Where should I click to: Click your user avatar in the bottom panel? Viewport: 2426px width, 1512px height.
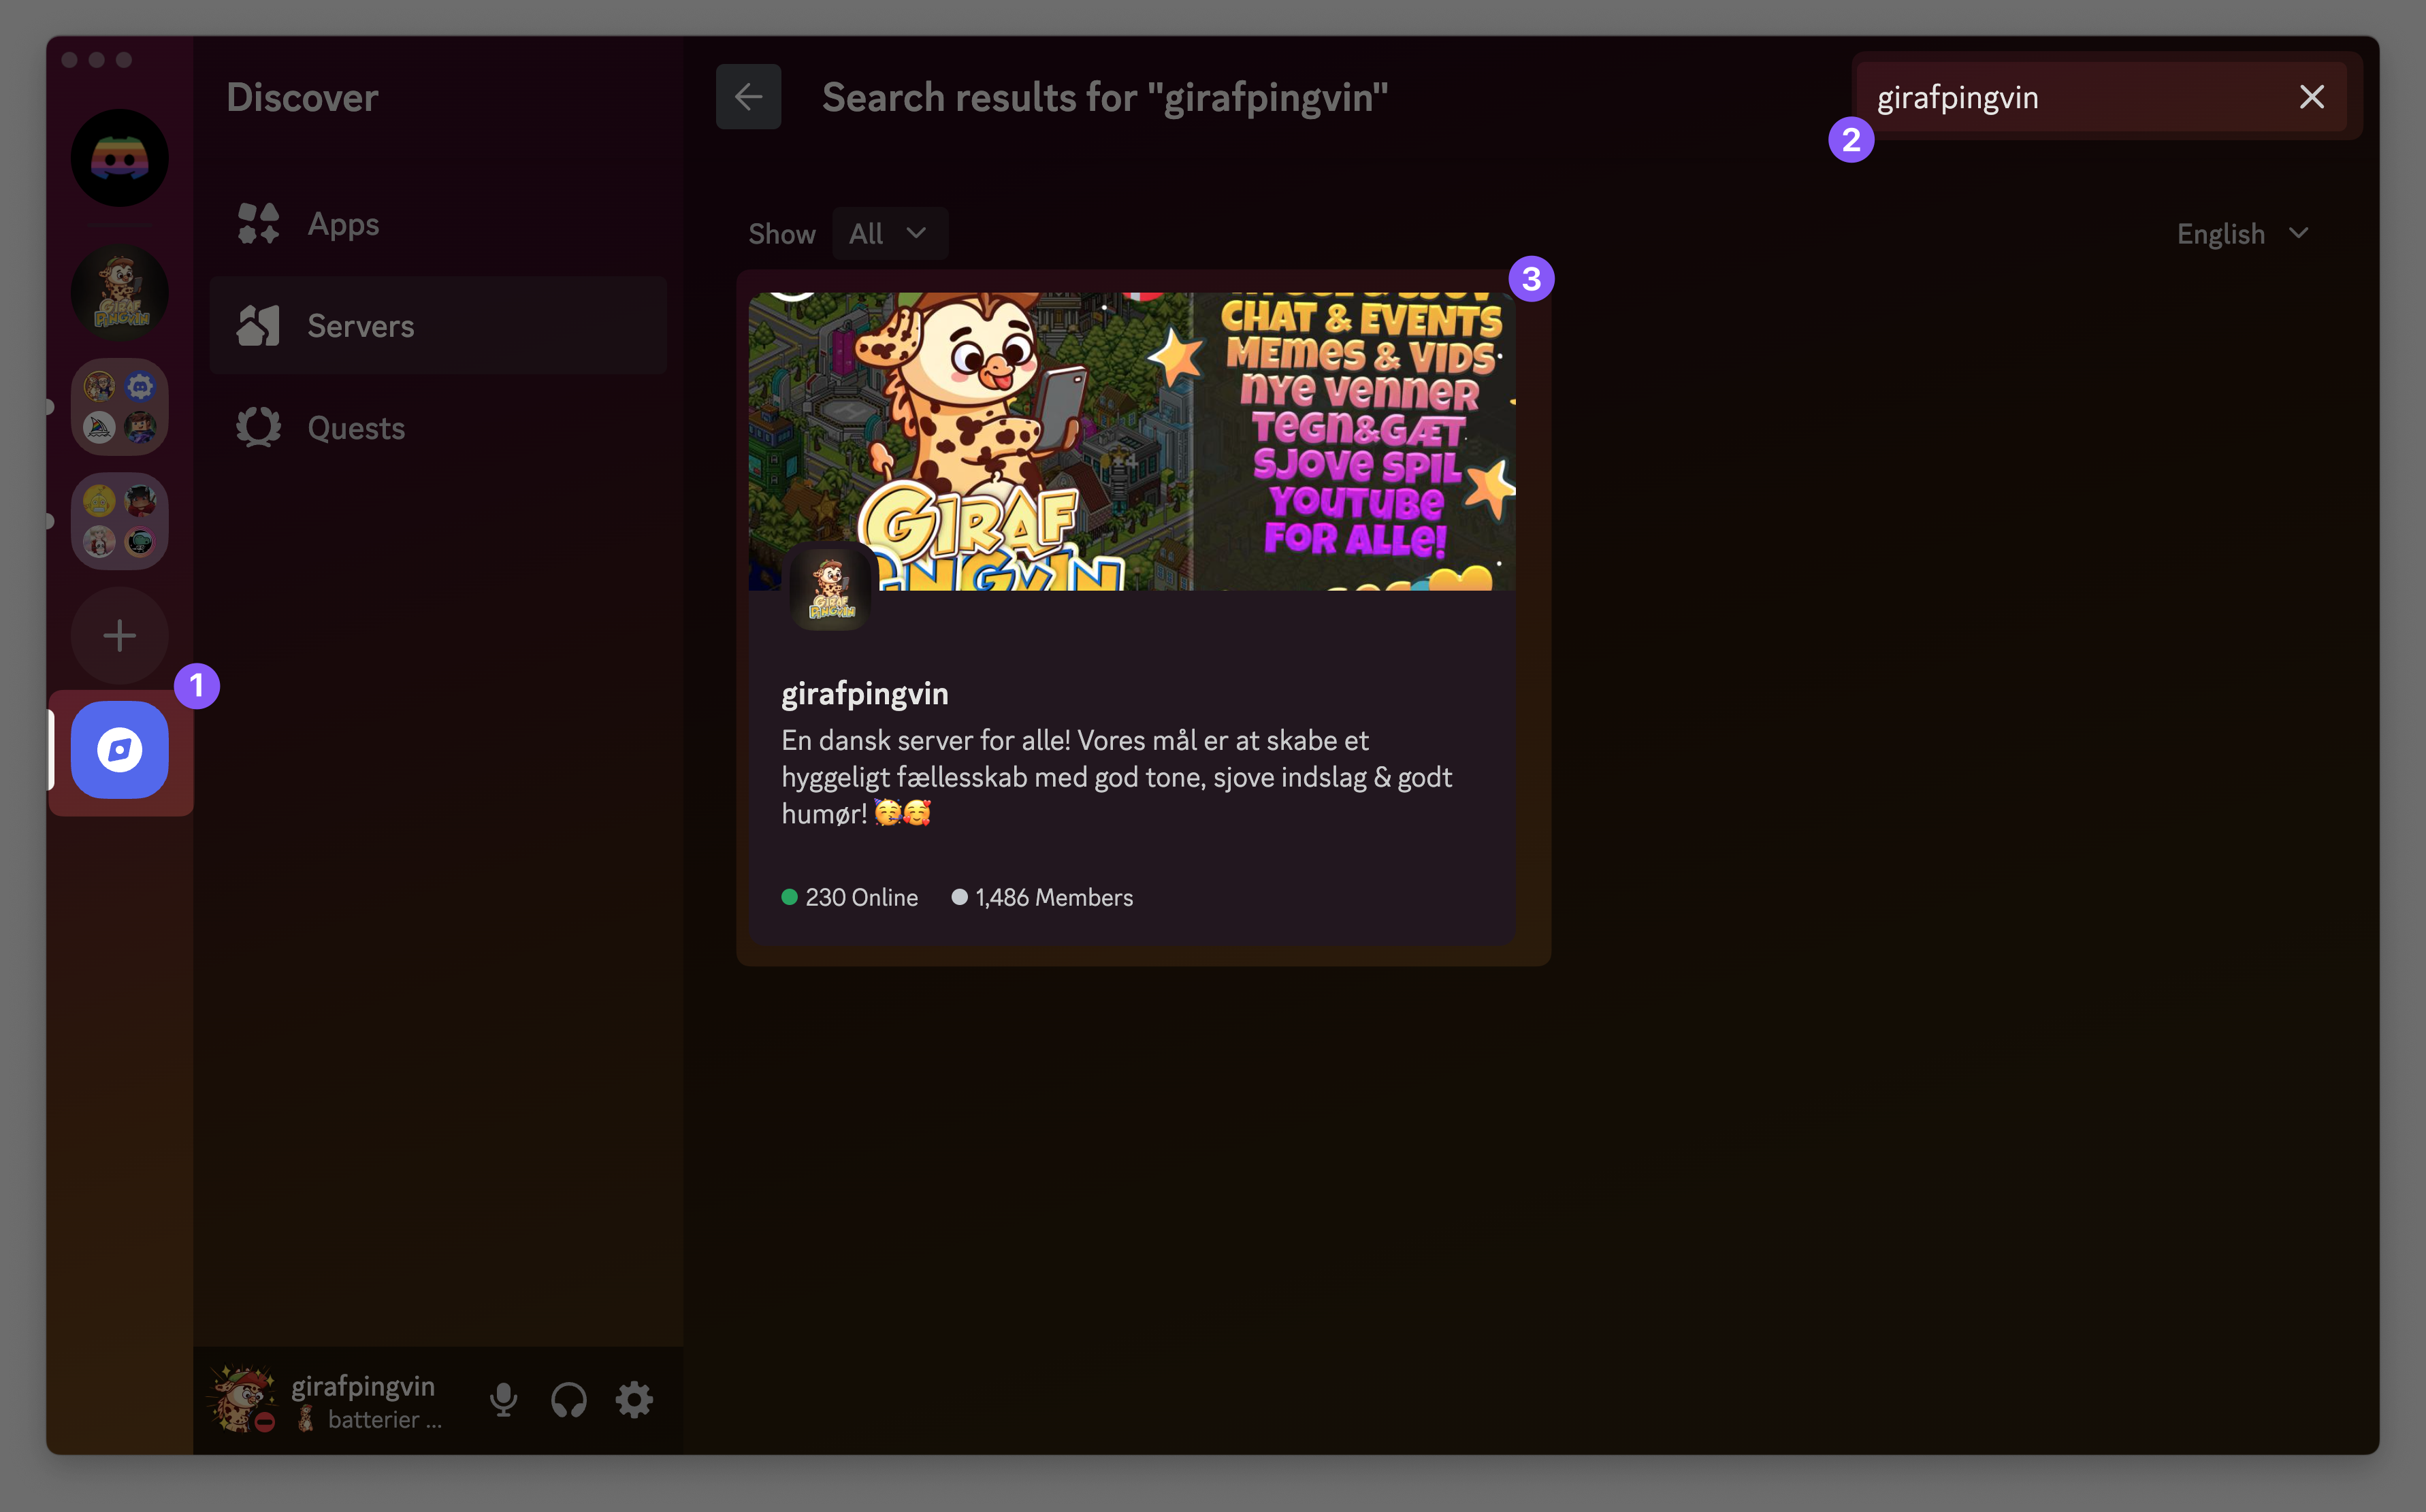[240, 1399]
